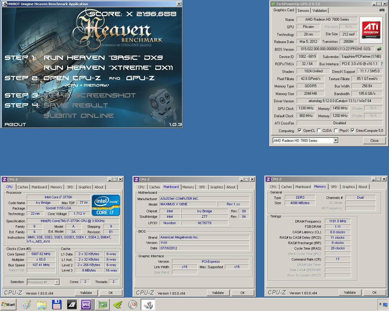Open the round red gauge taskbar icon
The height and width of the screenshot is (311, 389).
133,304
